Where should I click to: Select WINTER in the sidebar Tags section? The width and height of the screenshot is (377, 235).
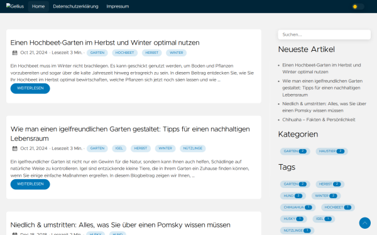[x=326, y=196]
